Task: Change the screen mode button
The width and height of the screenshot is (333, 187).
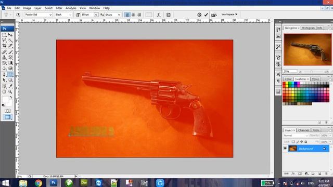Action: pos(7,117)
